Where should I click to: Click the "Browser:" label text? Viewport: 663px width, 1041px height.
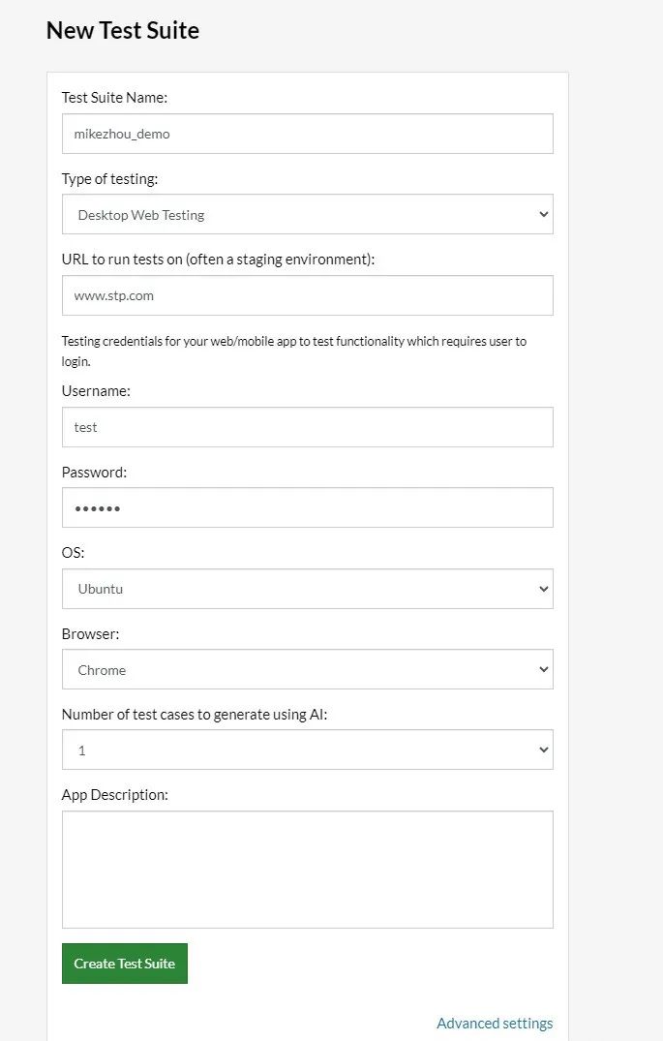tap(90, 634)
